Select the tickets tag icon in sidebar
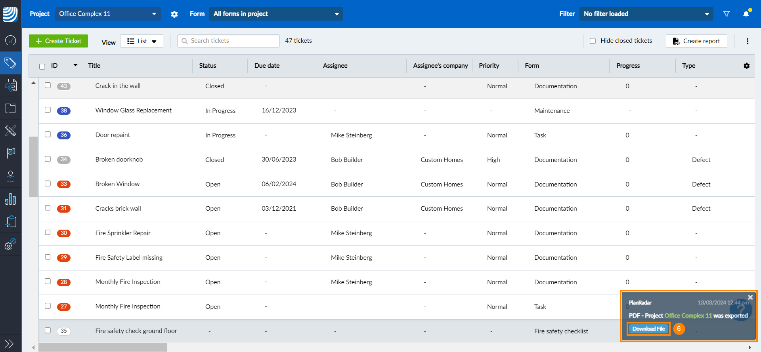 tap(10, 63)
